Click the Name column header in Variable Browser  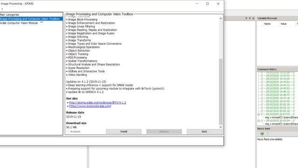click(267, 24)
